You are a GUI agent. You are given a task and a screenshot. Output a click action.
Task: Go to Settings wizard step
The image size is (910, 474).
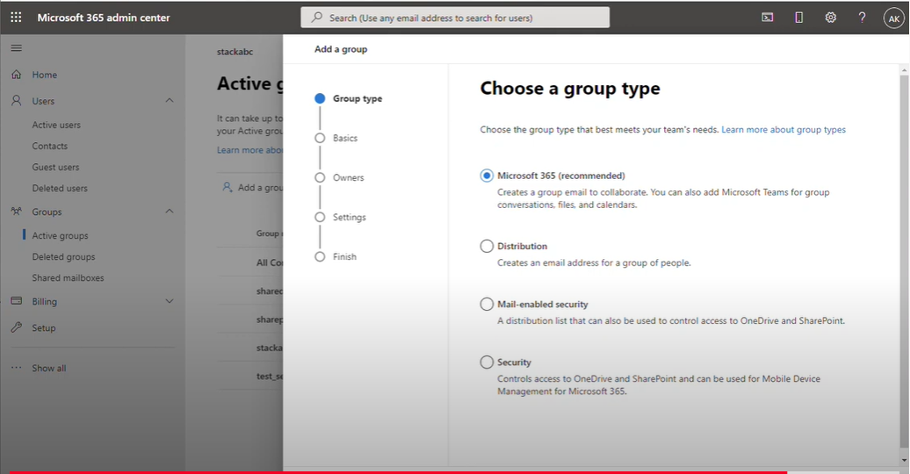340,217
